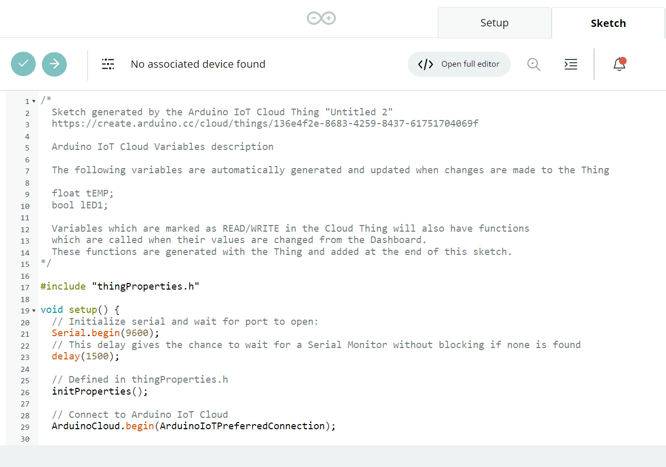The image size is (666, 467).
Task: Click 'The following variables are automatically generated' line
Action: [x=331, y=170]
